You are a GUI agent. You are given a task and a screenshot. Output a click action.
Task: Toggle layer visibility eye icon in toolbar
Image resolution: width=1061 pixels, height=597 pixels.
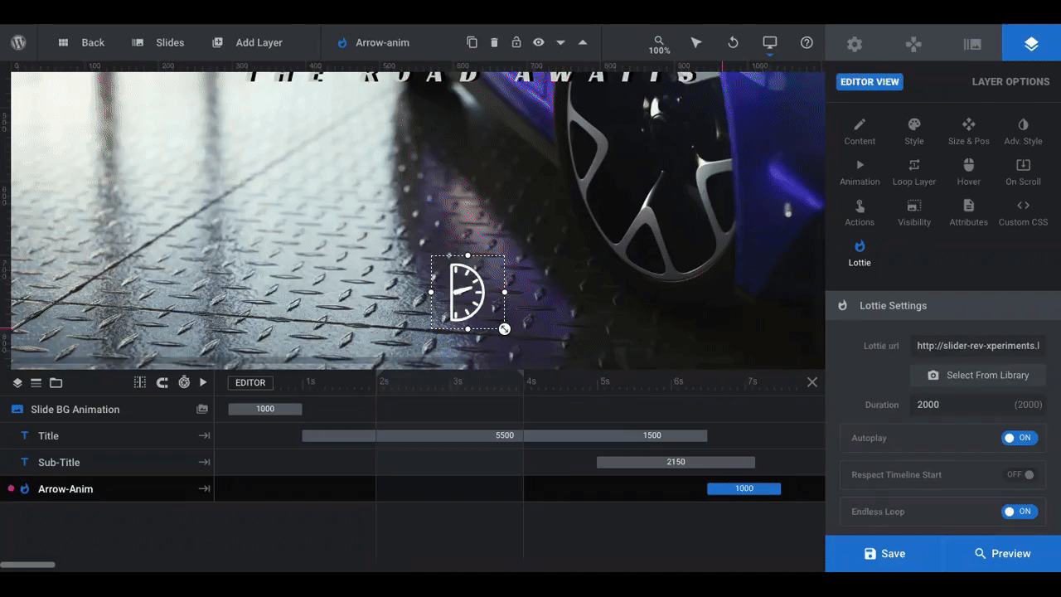539,42
